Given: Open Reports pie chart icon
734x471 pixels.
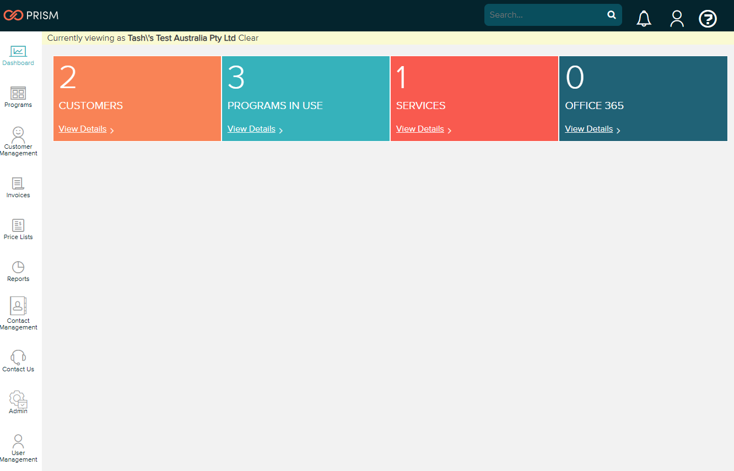Looking at the screenshot, I should (x=18, y=267).
